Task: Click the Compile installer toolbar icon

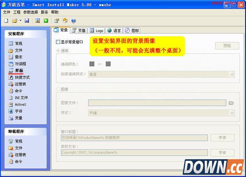Action: [x=37, y=21]
